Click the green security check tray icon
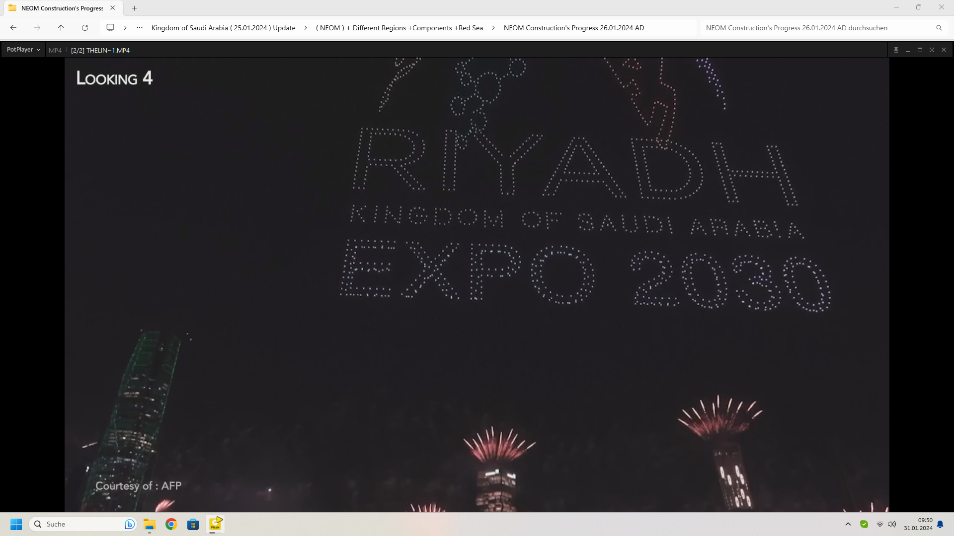Screen dimensions: 954x536 point(864,524)
